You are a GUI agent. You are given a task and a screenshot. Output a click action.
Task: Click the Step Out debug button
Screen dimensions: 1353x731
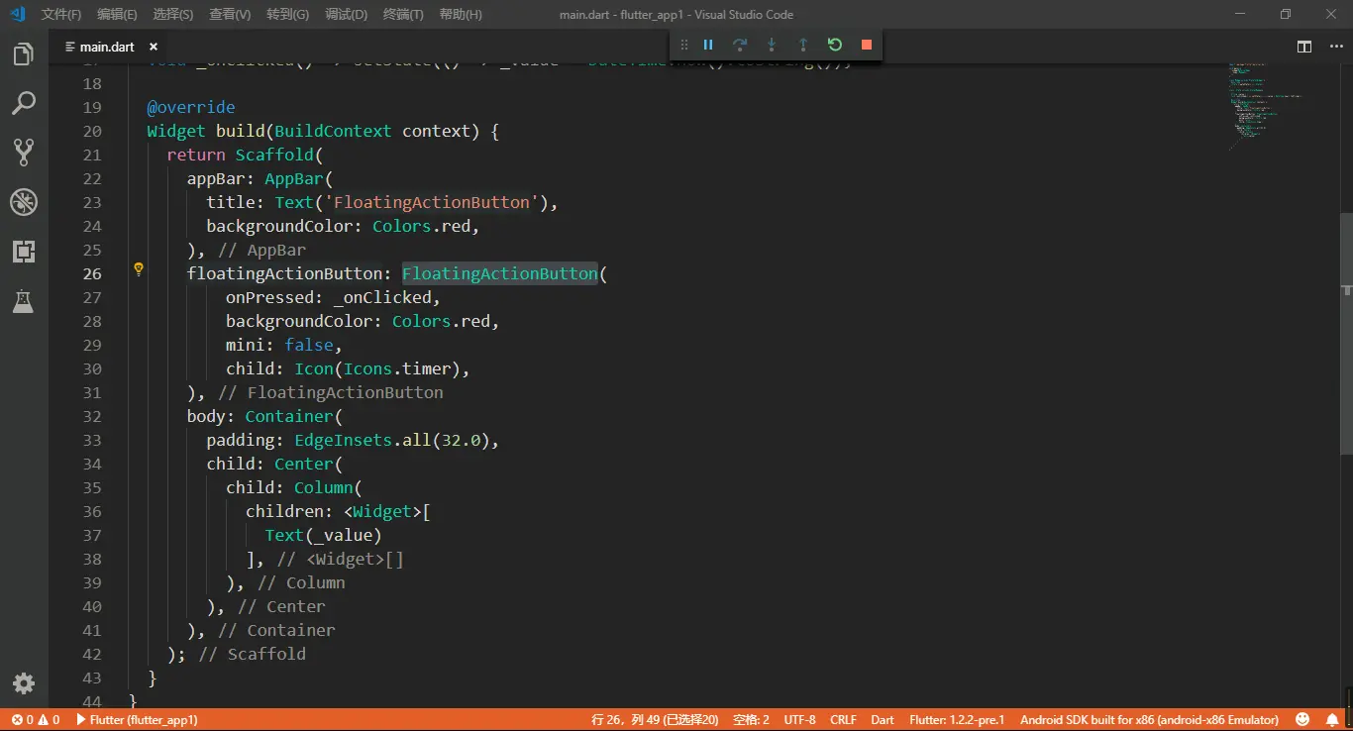[803, 45]
